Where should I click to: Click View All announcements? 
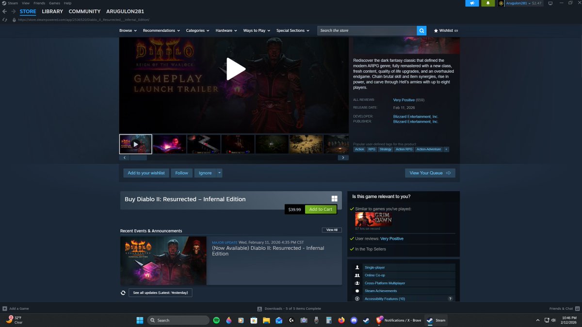coord(332,230)
